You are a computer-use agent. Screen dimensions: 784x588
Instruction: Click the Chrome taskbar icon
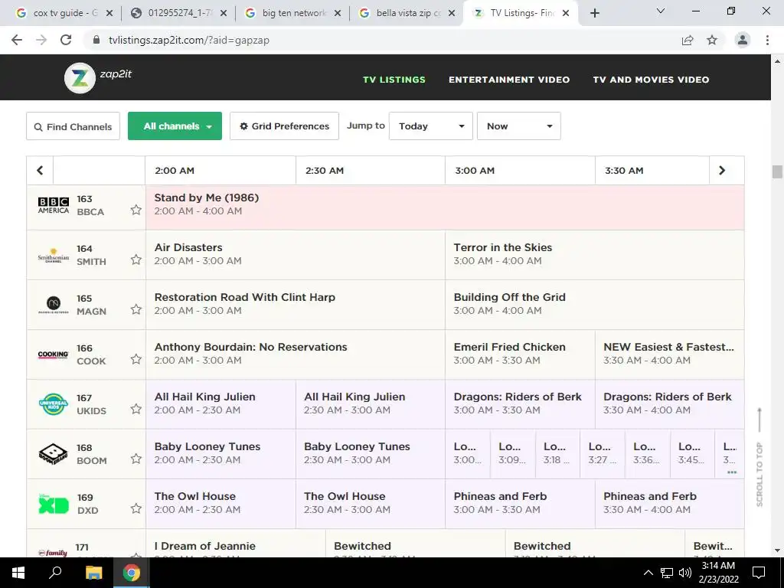tap(132, 573)
